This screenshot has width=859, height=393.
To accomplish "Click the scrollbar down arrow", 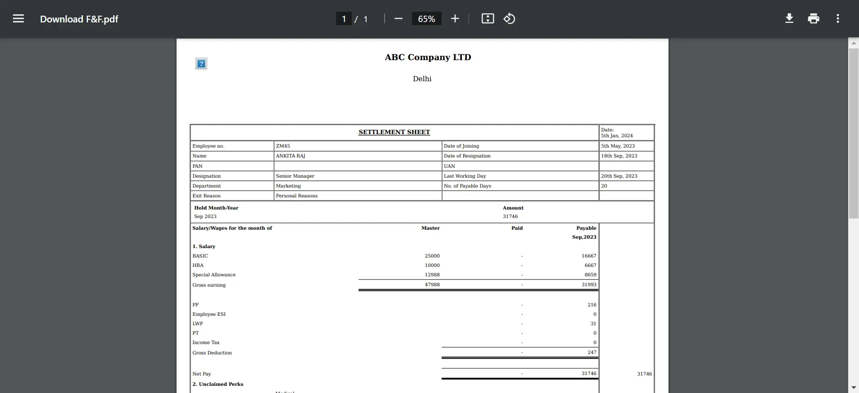I will [x=854, y=388].
